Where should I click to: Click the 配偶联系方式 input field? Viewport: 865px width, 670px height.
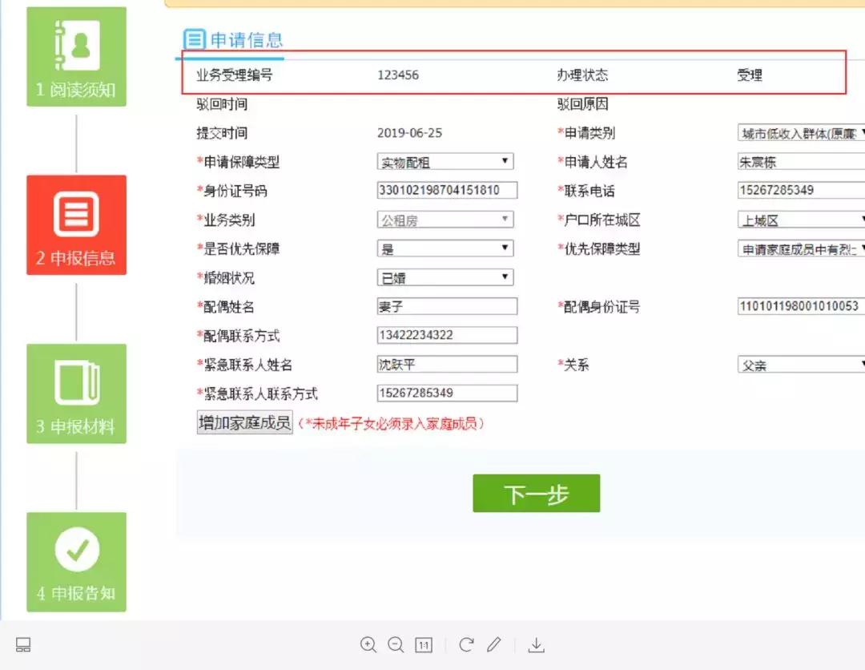(x=446, y=334)
